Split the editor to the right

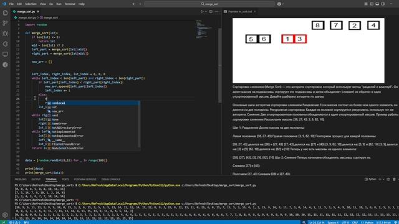(x=211, y=11)
